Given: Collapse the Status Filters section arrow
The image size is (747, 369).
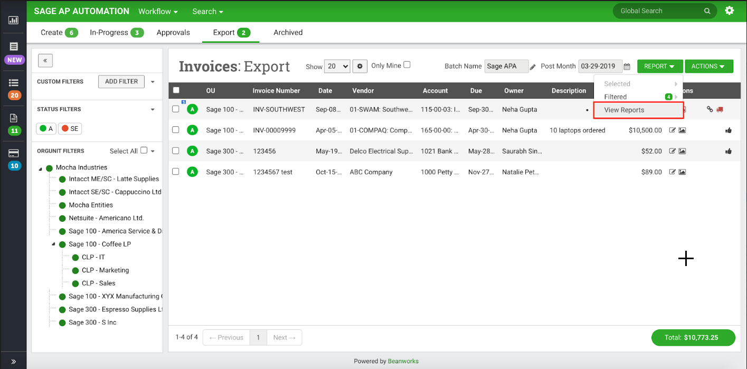Looking at the screenshot, I should pyautogui.click(x=153, y=109).
